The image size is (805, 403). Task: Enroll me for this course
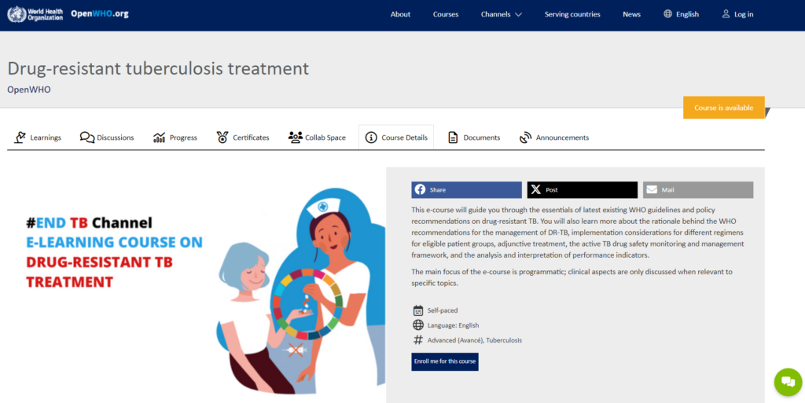click(x=445, y=361)
